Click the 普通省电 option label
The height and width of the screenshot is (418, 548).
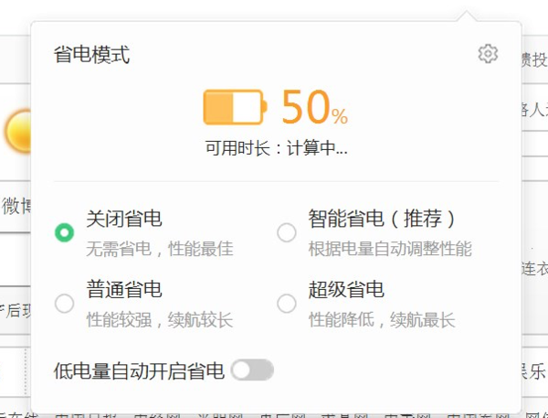click(x=124, y=290)
